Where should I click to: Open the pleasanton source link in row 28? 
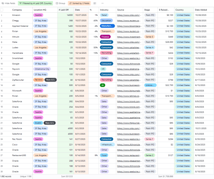coord(129,161)
